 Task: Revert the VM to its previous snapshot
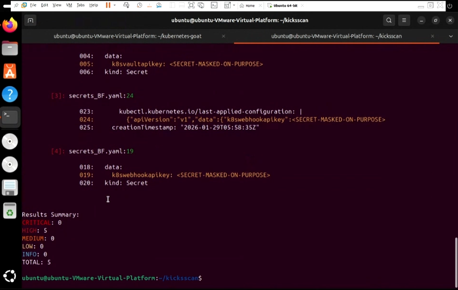click(x=149, y=5)
